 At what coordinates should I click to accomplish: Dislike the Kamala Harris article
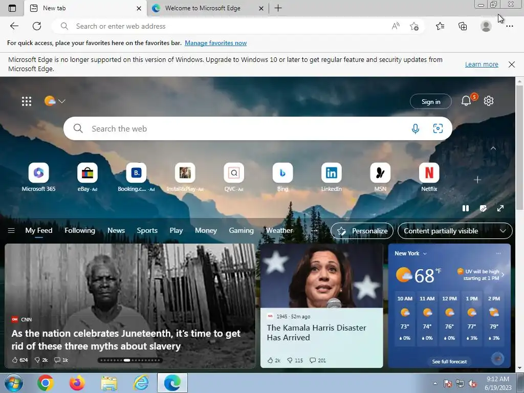click(x=295, y=360)
